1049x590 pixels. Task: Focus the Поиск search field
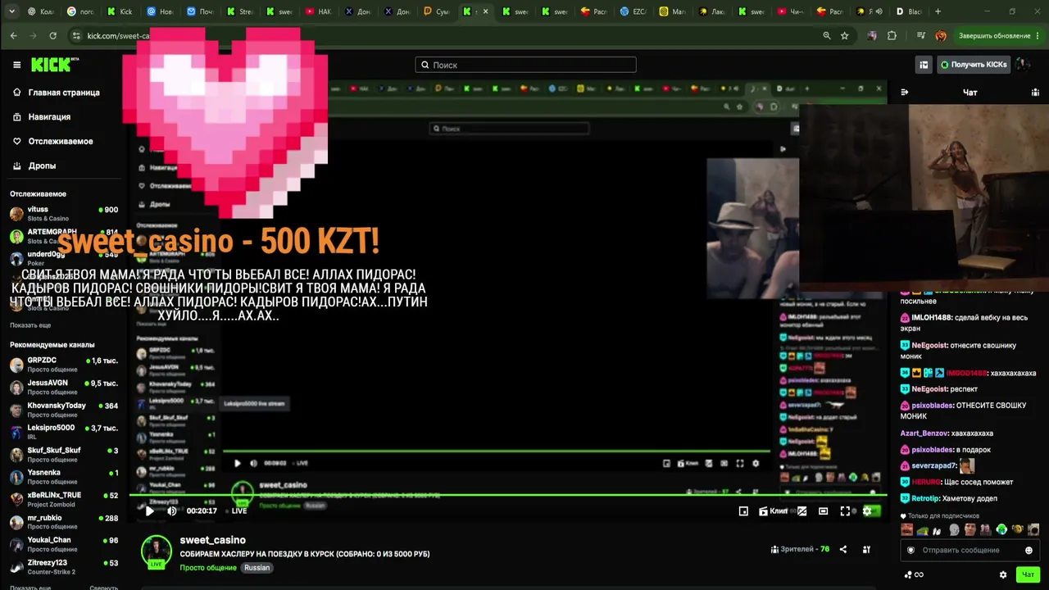click(x=525, y=65)
